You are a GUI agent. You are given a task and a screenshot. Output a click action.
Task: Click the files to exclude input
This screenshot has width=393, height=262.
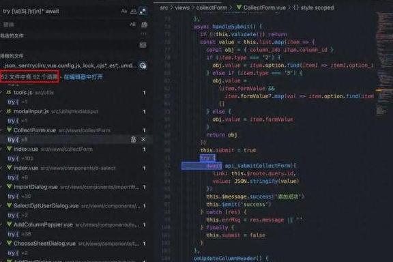click(69, 65)
